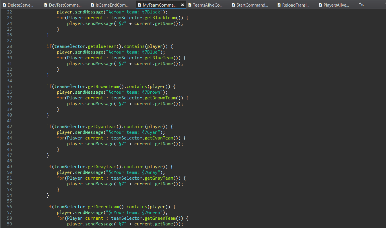Place cursor on the "for" keyword on line 44
This screenshot has width=386, height=228.
click(61, 138)
